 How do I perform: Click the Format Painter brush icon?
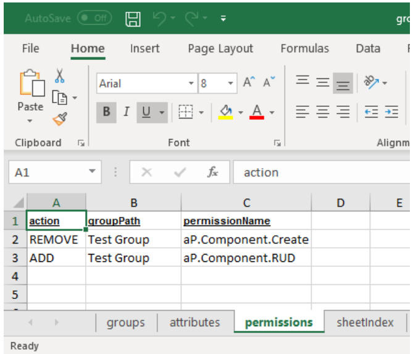(x=60, y=119)
